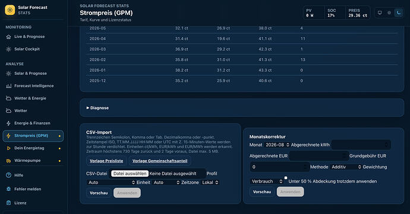
Task: Open the Einheit dropdown set to Auto
Action: point(166,183)
